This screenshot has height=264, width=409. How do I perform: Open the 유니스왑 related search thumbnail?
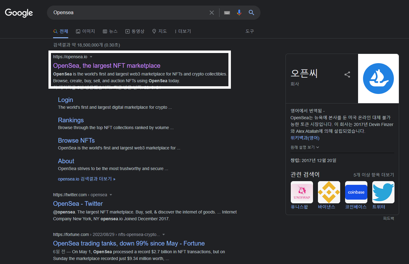pos(302,192)
